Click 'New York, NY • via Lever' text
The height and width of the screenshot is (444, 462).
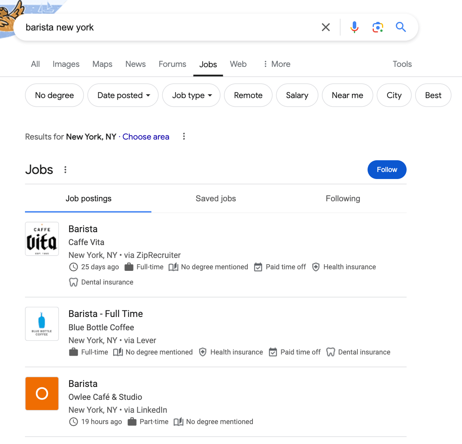pos(112,340)
